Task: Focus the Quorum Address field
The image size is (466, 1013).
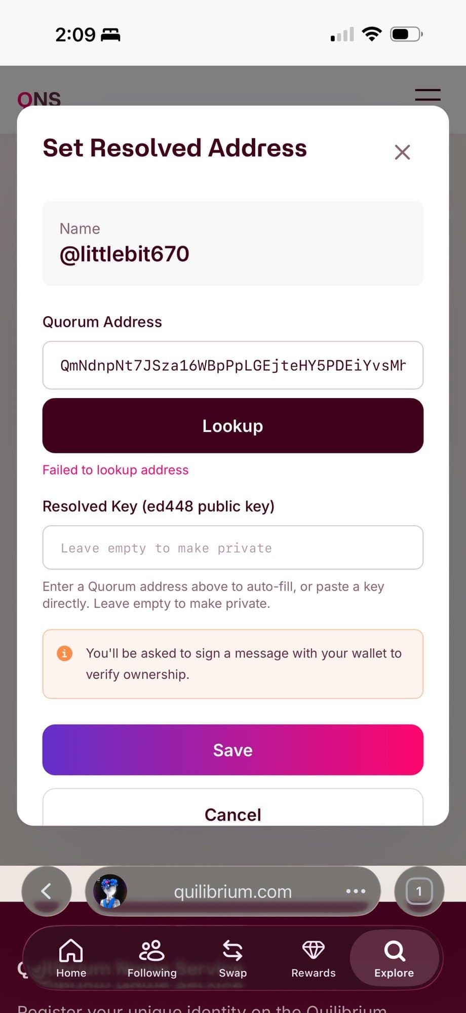Action: [232, 365]
